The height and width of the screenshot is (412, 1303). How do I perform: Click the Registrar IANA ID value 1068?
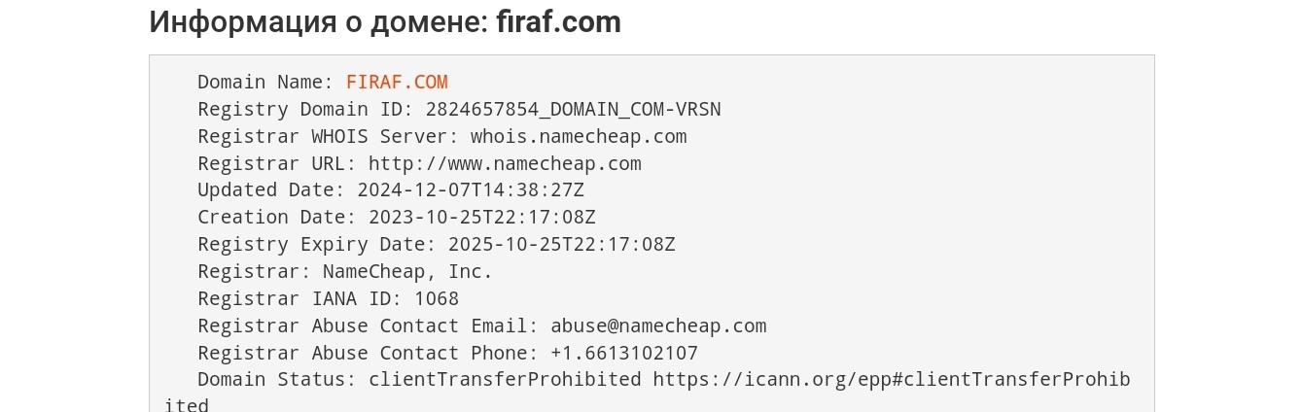[x=437, y=299]
